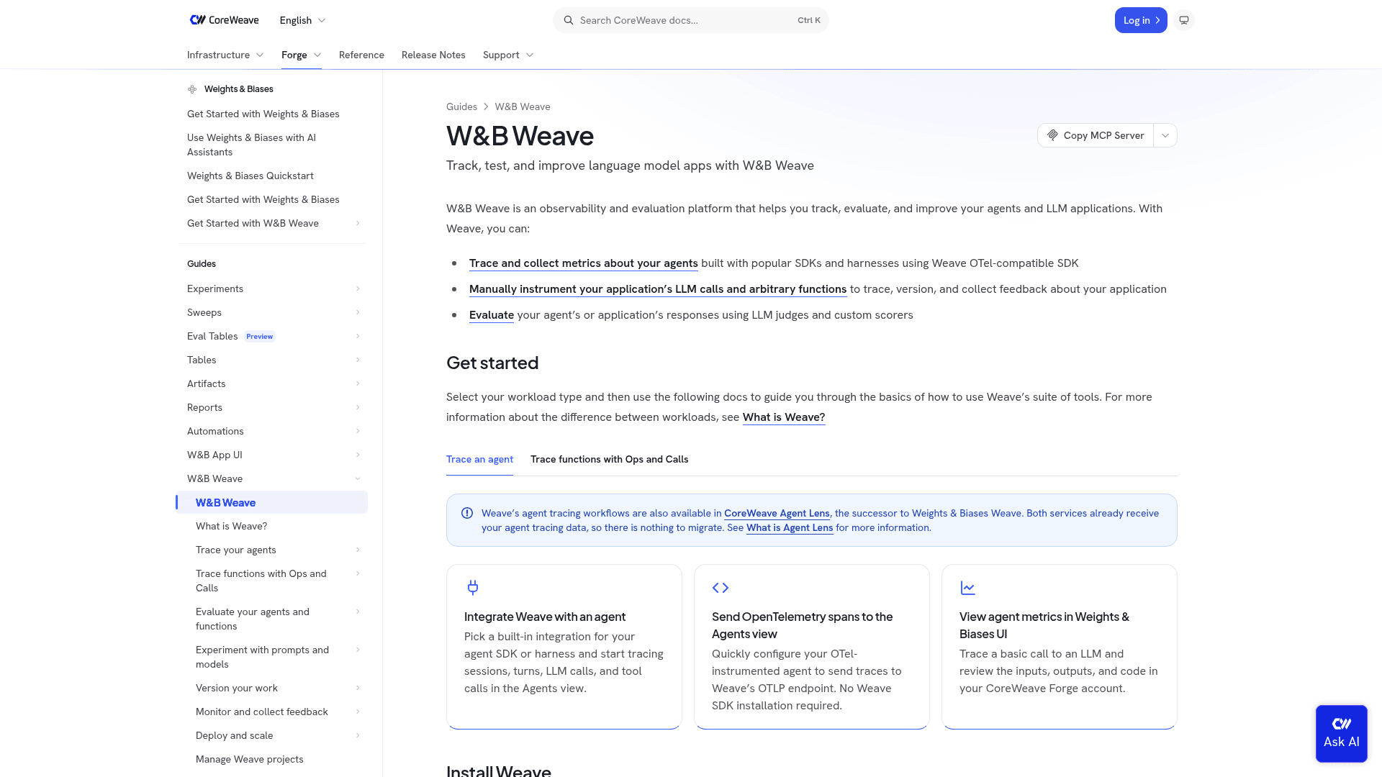Open the What is Weave? inline link
The image size is (1382, 777).
click(x=784, y=417)
